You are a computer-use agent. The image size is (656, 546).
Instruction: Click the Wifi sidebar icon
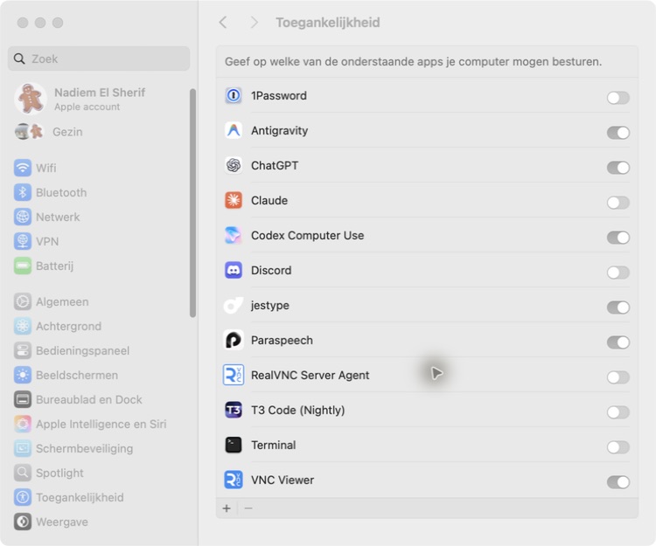click(23, 168)
